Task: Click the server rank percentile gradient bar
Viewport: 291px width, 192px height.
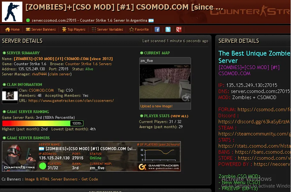Action: coord(43,123)
